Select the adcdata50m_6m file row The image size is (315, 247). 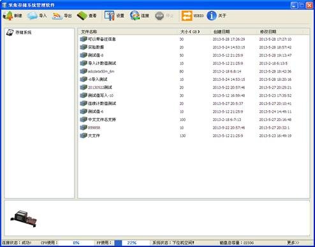point(194,71)
